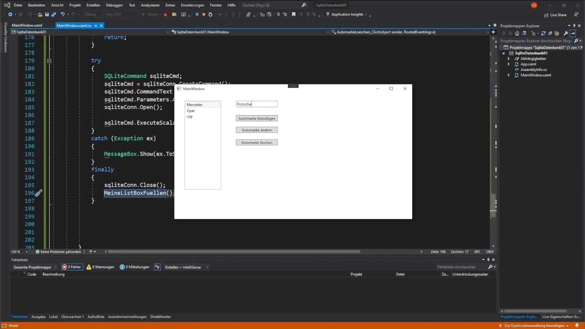
Task: Undo the last action in the toolbar
Action: [x=62, y=14]
